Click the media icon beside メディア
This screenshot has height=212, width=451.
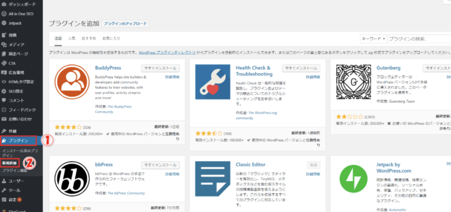4,44
